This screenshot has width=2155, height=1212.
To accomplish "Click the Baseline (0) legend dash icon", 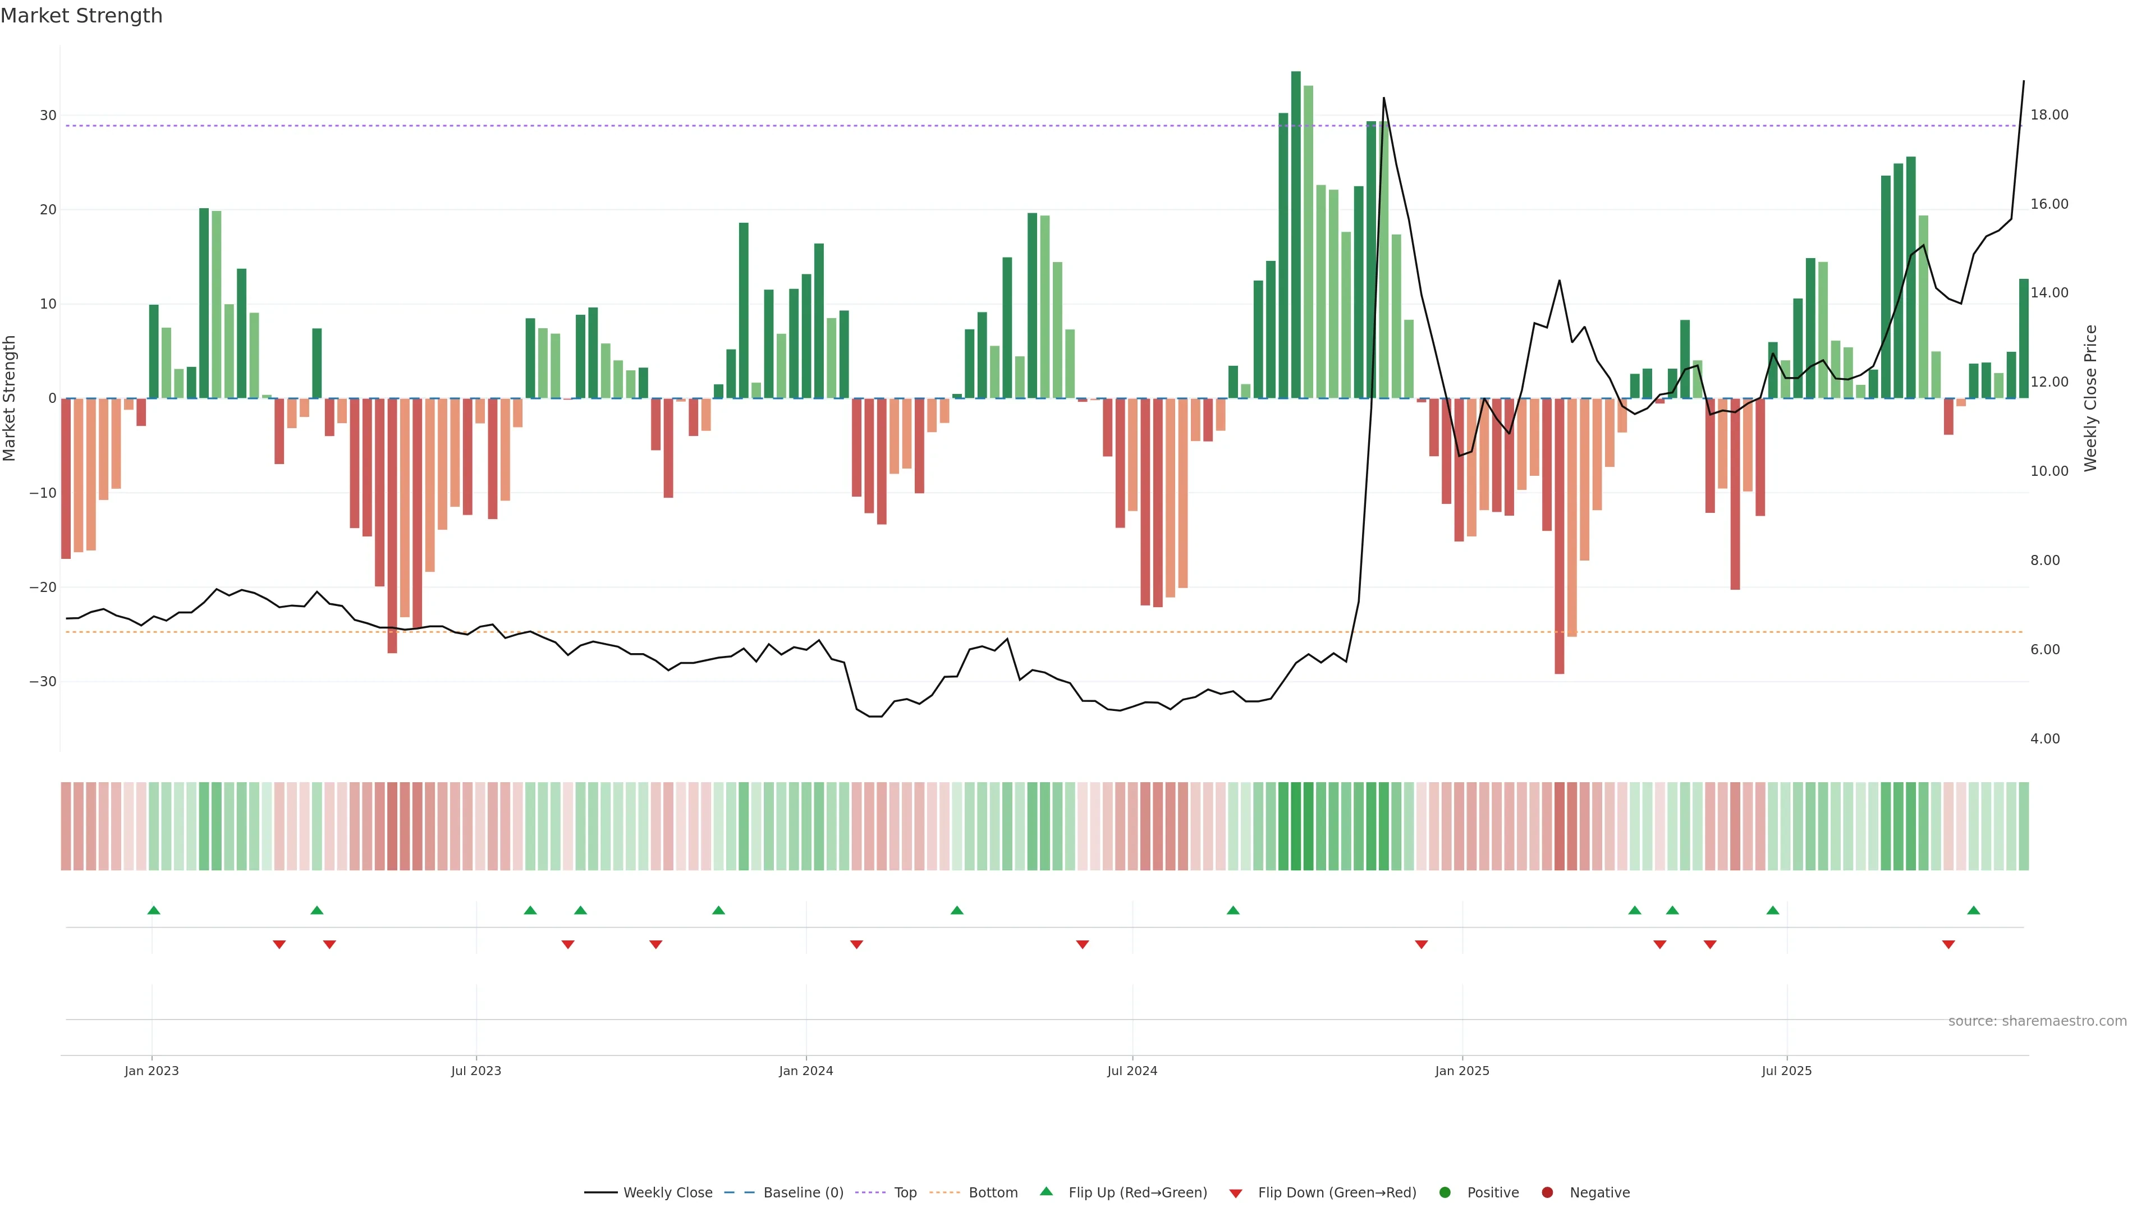I will (x=740, y=1193).
